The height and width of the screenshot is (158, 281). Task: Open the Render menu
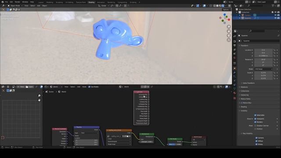click(18, 2)
